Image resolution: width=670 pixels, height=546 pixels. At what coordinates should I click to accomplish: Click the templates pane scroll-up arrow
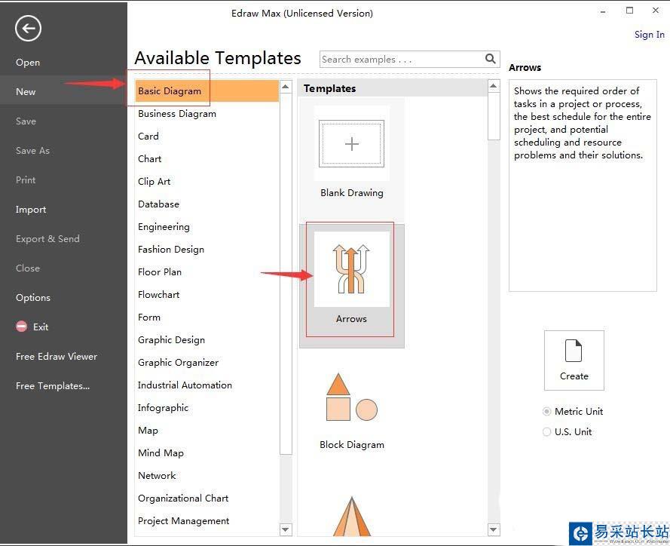click(494, 87)
